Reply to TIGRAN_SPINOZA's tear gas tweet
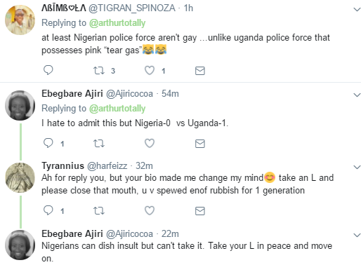 (x=48, y=70)
